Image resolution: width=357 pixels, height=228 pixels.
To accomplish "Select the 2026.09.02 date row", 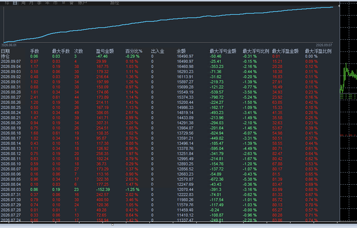I will tap(11, 77).
